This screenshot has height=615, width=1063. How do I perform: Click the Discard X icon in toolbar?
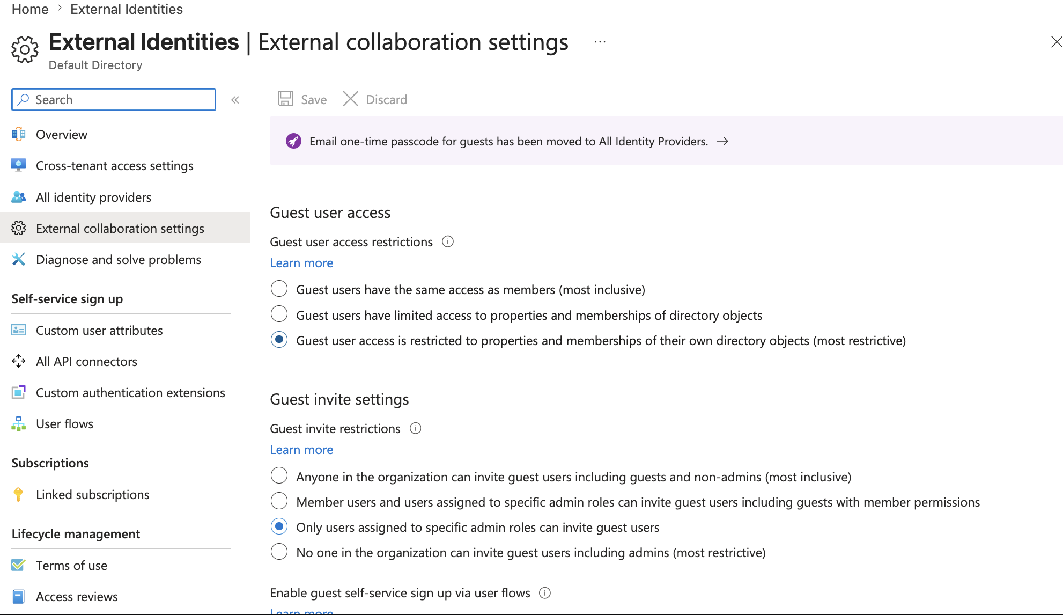pyautogui.click(x=350, y=99)
